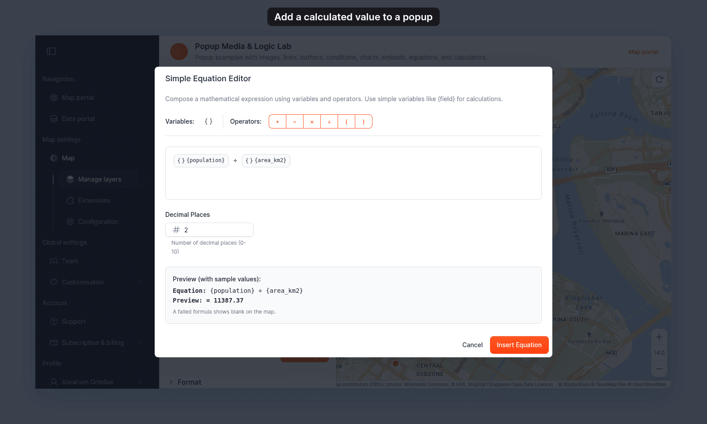Expand the Customisation menu chevron
707x424 pixels.
pos(140,282)
